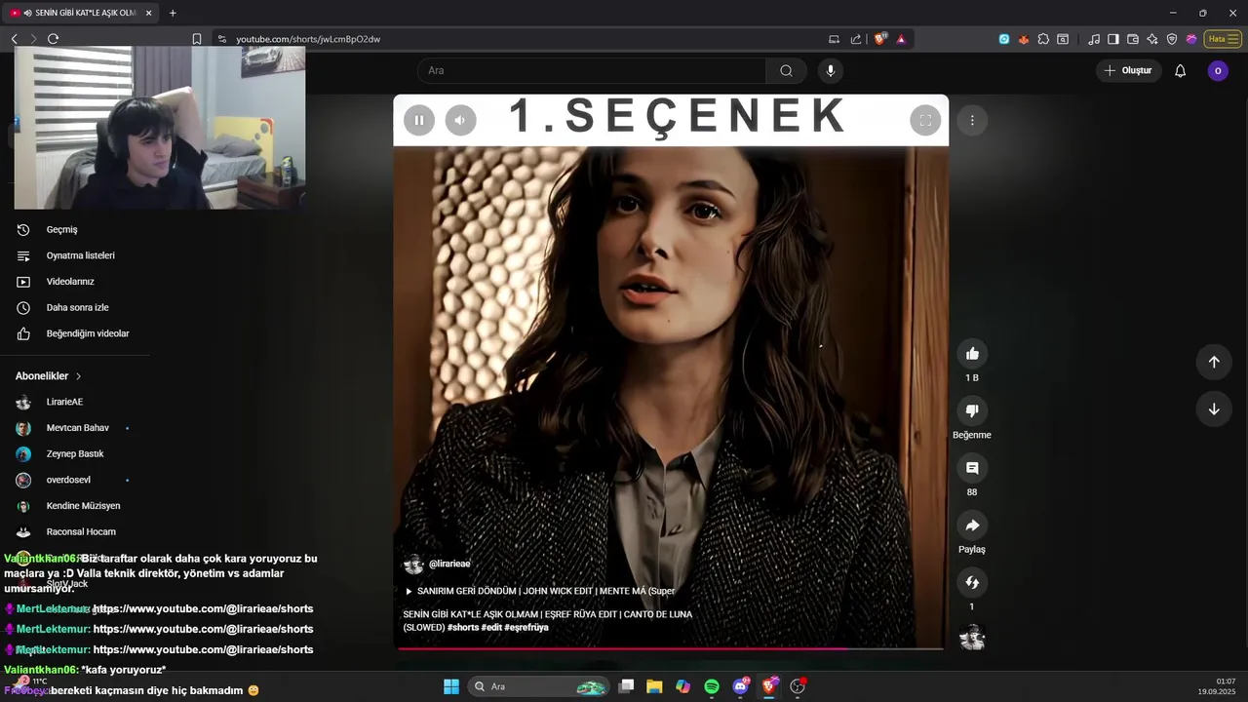This screenshot has width=1248, height=702.
Task: Go to the next short
Action: (1214, 409)
